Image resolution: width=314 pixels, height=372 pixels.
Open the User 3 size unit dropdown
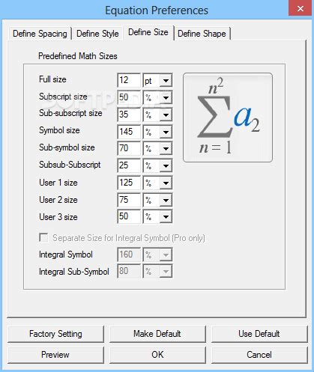click(x=157, y=216)
